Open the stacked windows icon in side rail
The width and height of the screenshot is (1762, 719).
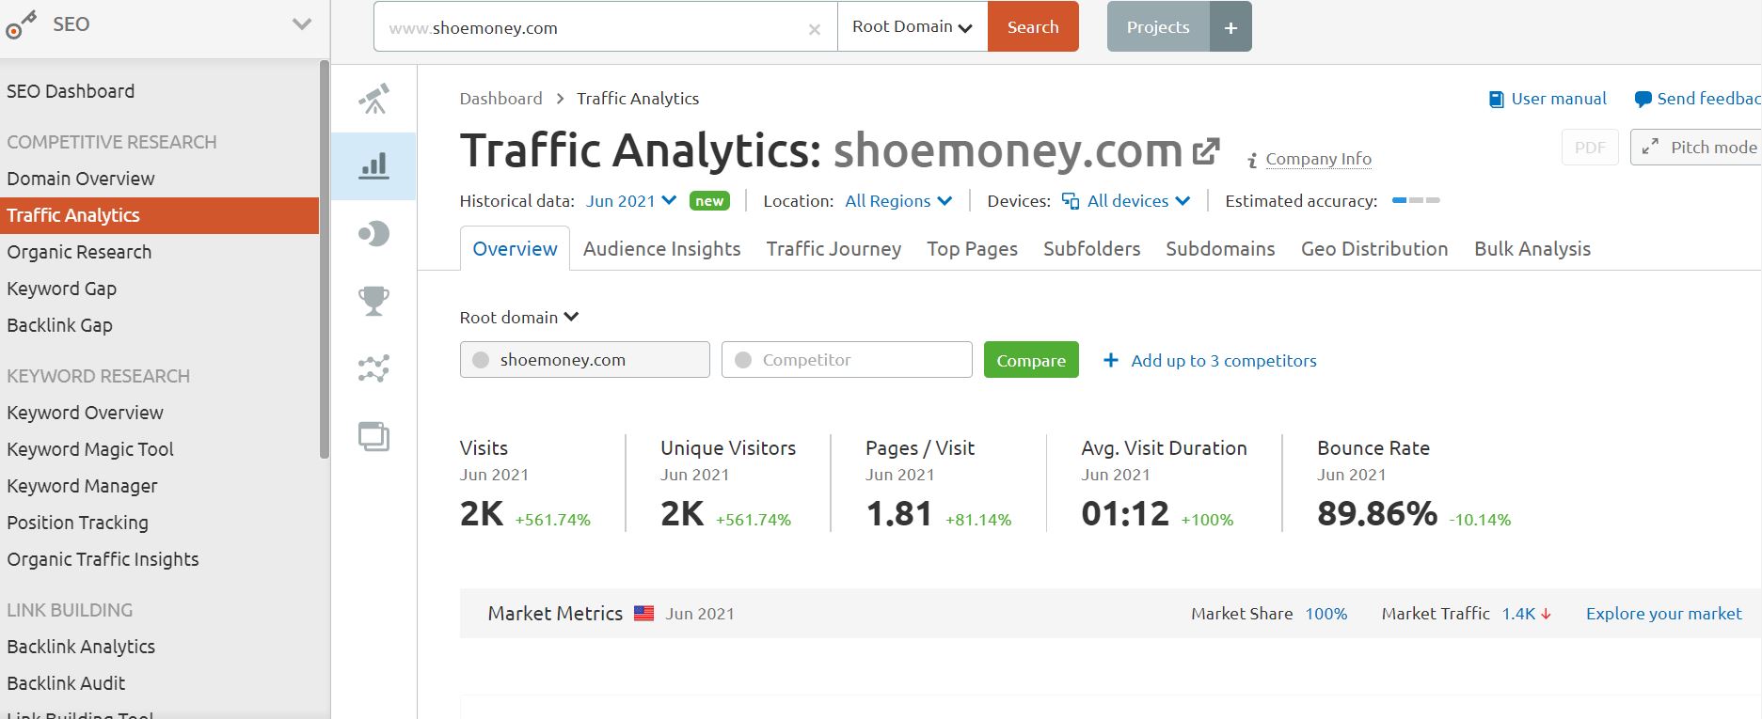pyautogui.click(x=373, y=437)
